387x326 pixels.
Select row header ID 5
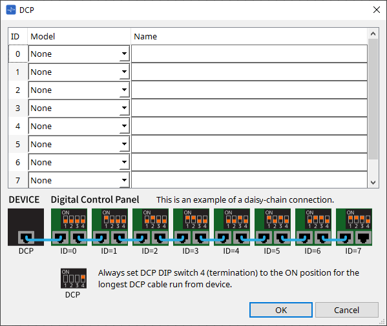click(18, 144)
